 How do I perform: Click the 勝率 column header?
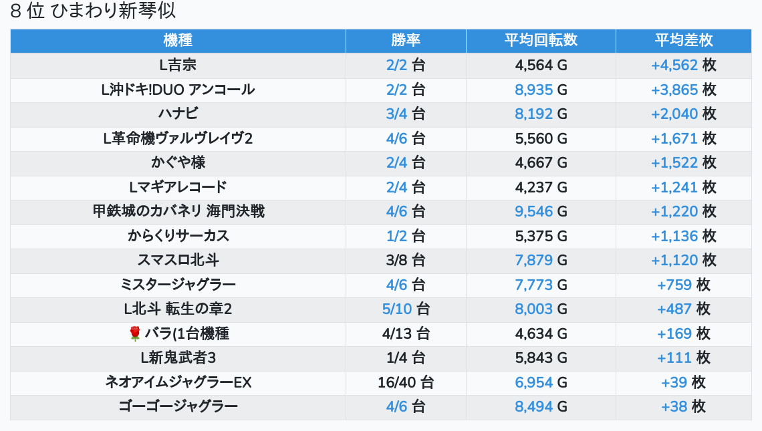pyautogui.click(x=406, y=40)
